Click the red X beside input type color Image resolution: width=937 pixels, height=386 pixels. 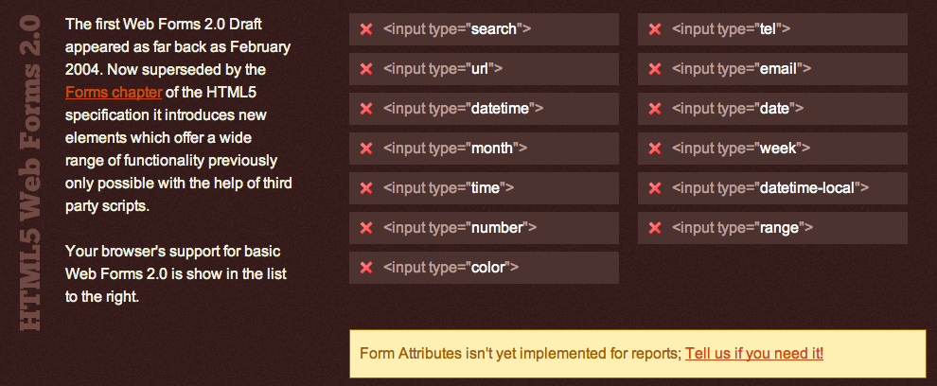point(366,268)
